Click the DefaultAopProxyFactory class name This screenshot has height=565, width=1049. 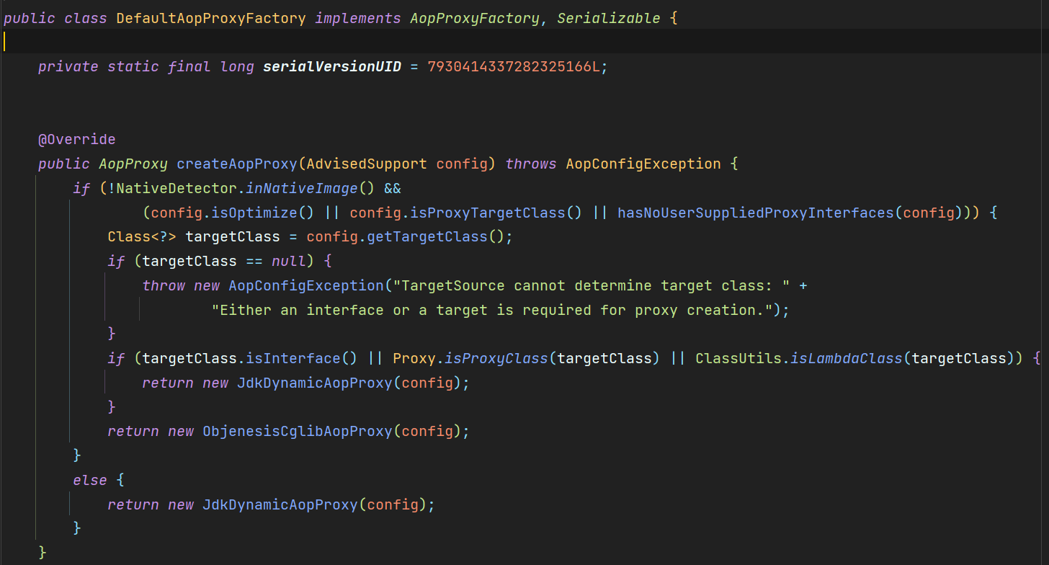pyautogui.click(x=211, y=18)
